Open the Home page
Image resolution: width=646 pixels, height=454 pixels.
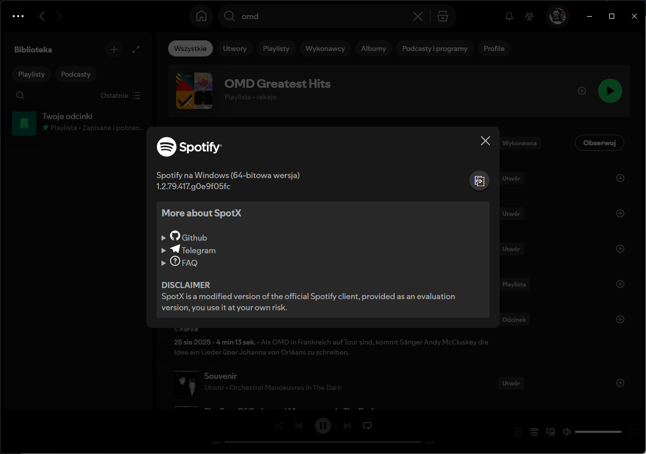click(x=201, y=16)
